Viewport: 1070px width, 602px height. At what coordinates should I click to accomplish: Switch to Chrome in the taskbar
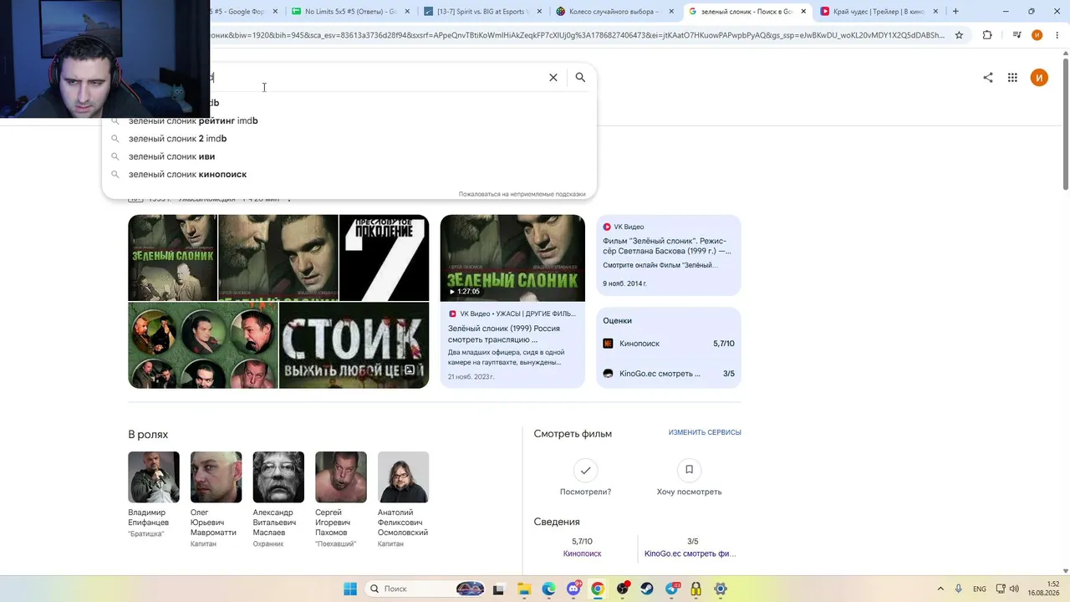(598, 589)
